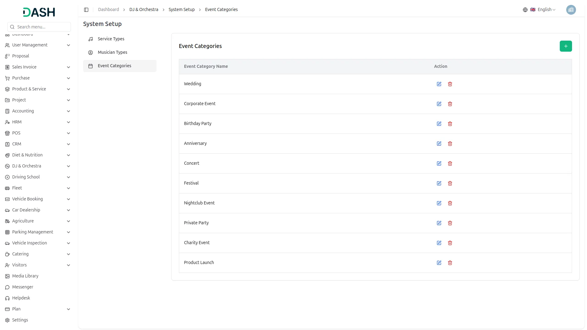587x330 pixels.
Task: Open the Service Types tab
Action: pyautogui.click(x=111, y=39)
